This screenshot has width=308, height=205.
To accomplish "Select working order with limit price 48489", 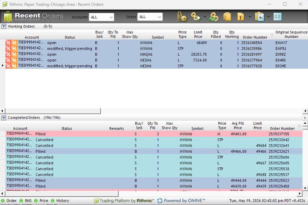I will pos(157,43).
